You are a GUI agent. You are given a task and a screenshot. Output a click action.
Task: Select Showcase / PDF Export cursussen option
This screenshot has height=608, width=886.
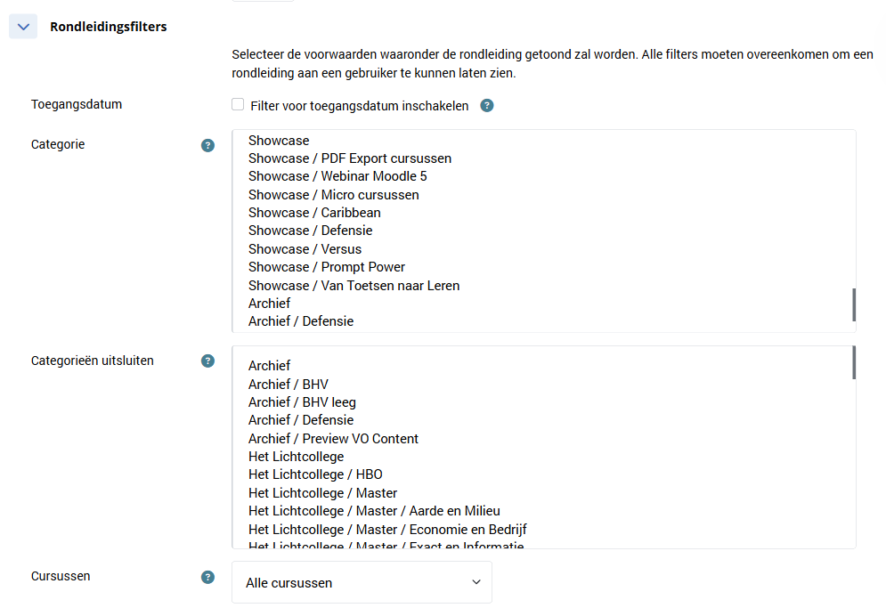350,158
